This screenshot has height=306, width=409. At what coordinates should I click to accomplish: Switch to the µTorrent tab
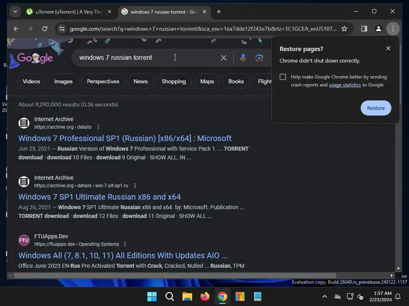69,12
